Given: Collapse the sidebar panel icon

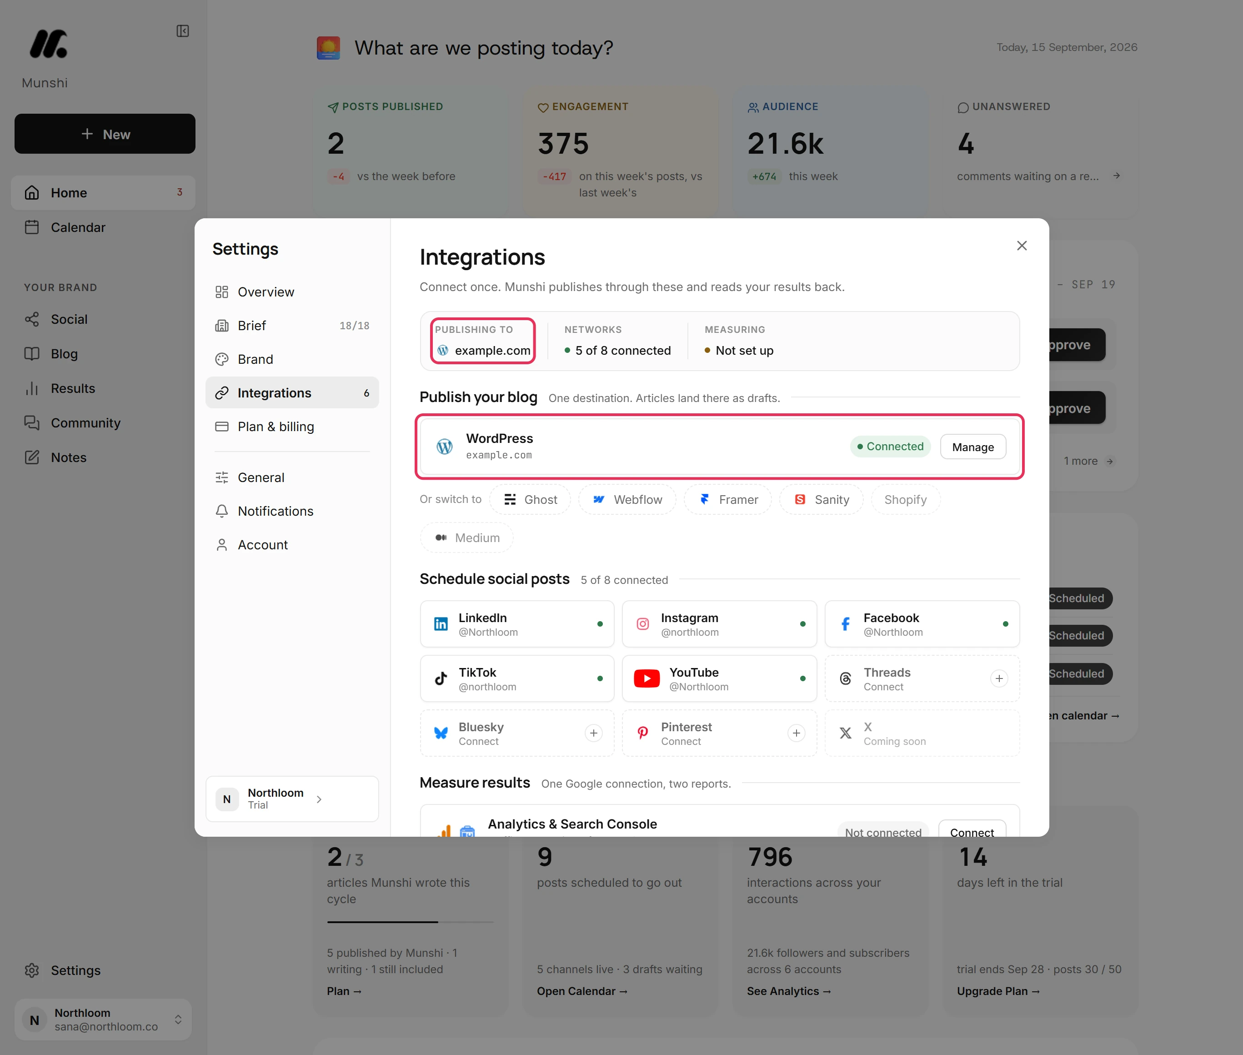Looking at the screenshot, I should pos(182,31).
